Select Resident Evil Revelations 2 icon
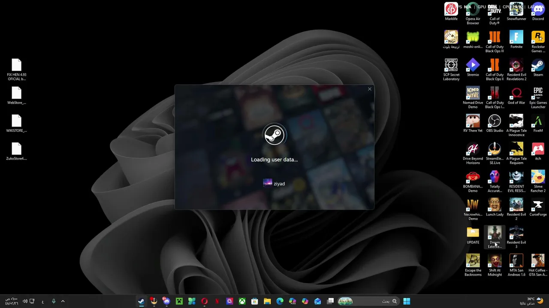The image size is (549, 308). 516,69
